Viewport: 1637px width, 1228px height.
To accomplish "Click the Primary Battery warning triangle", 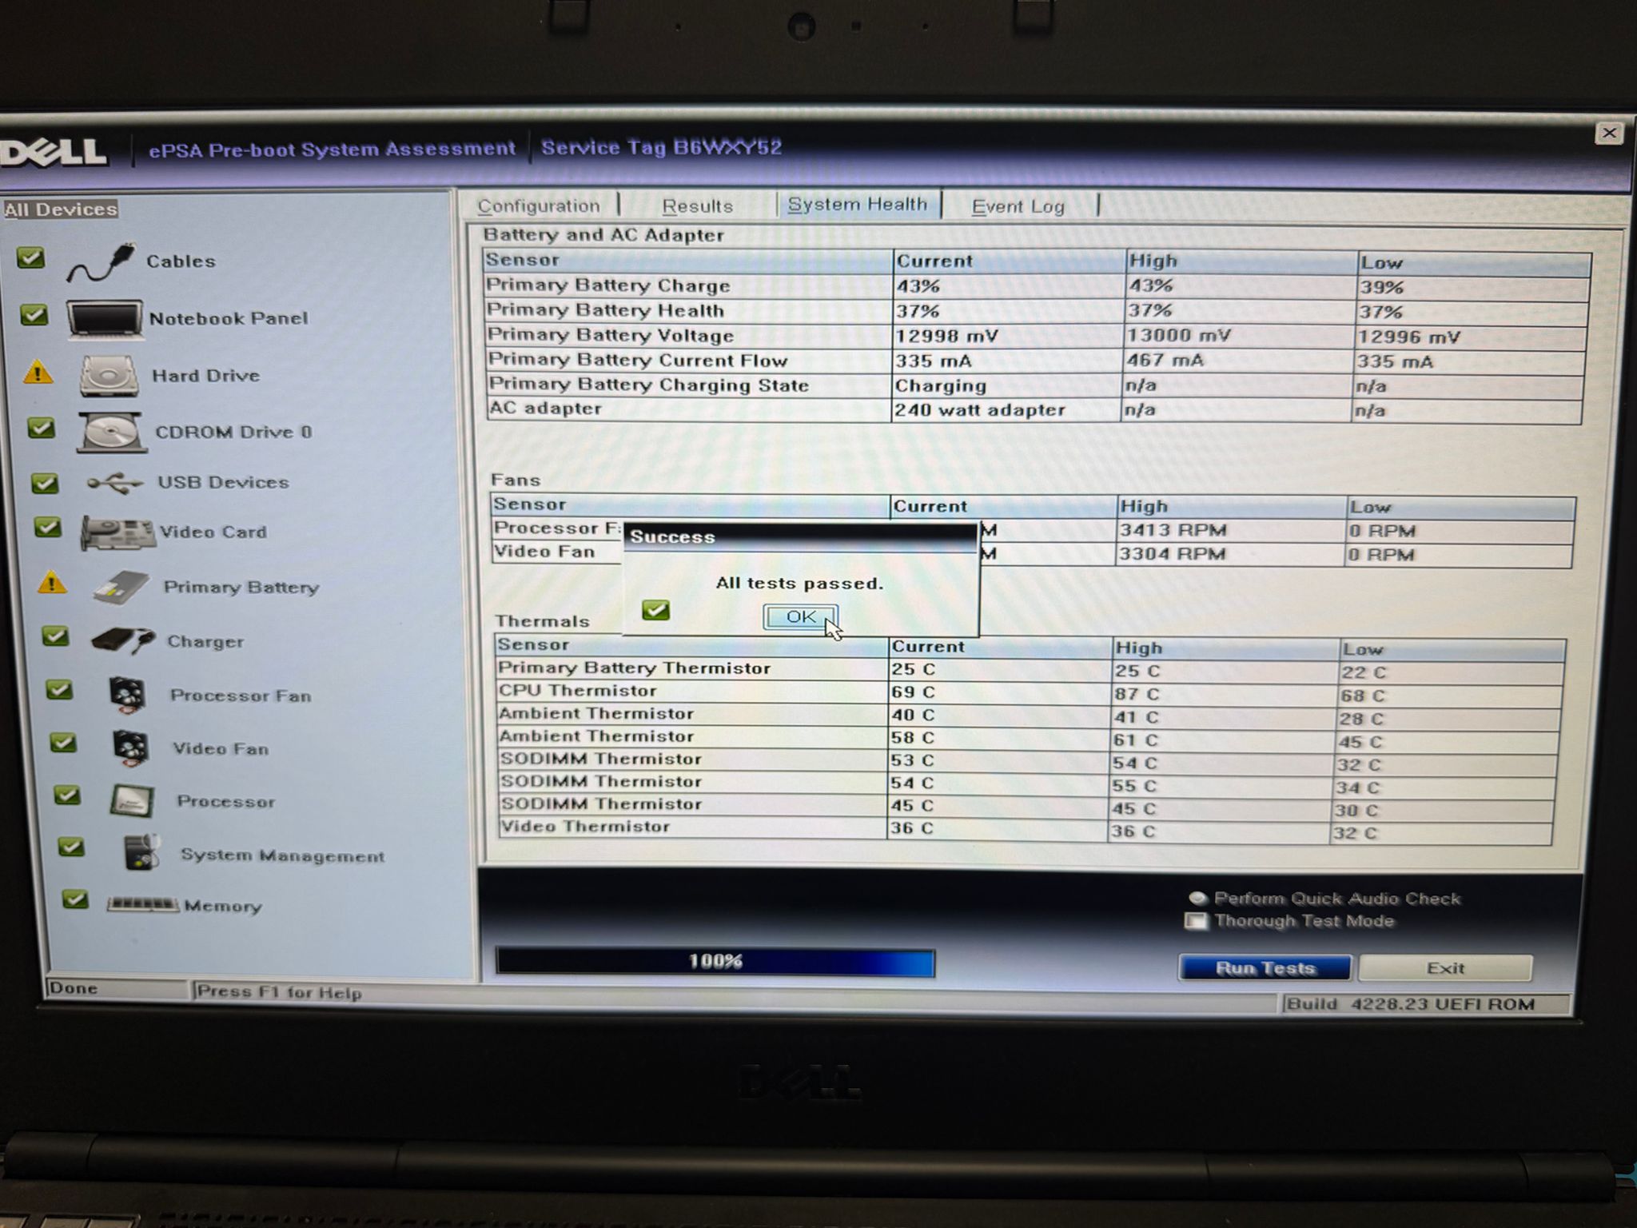I will tap(52, 584).
